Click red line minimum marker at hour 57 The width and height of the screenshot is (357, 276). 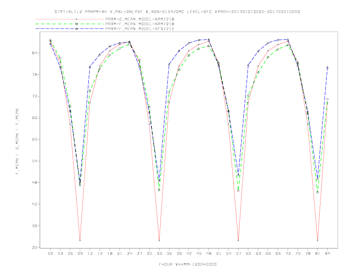coord(238,240)
